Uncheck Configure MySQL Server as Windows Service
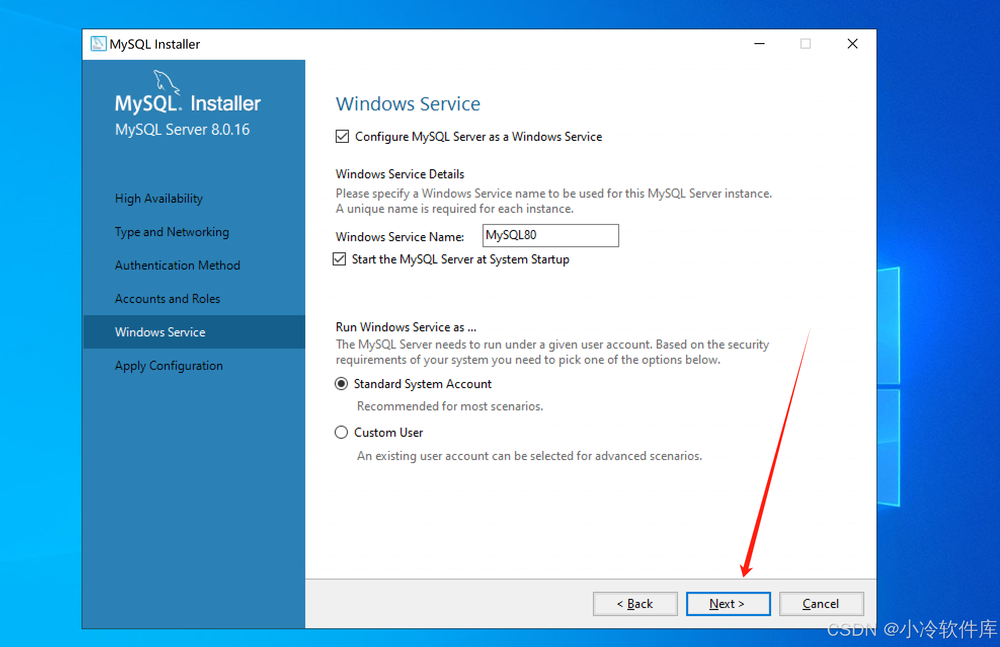The width and height of the screenshot is (1000, 647). (x=342, y=137)
